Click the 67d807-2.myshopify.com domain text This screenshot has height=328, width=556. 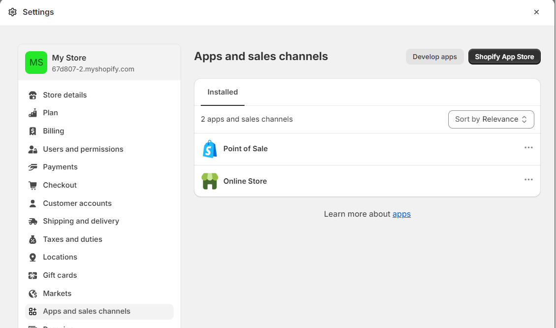pos(93,69)
